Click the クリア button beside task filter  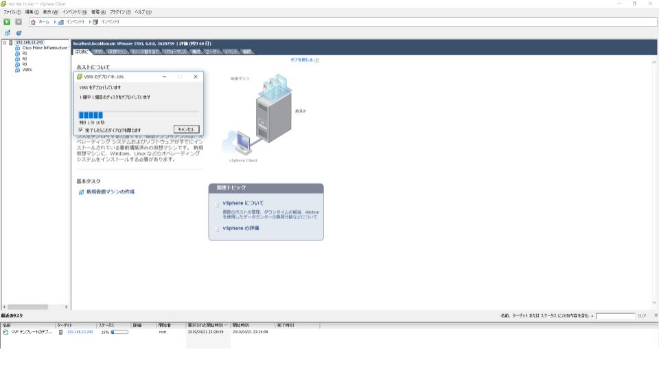[642, 316]
